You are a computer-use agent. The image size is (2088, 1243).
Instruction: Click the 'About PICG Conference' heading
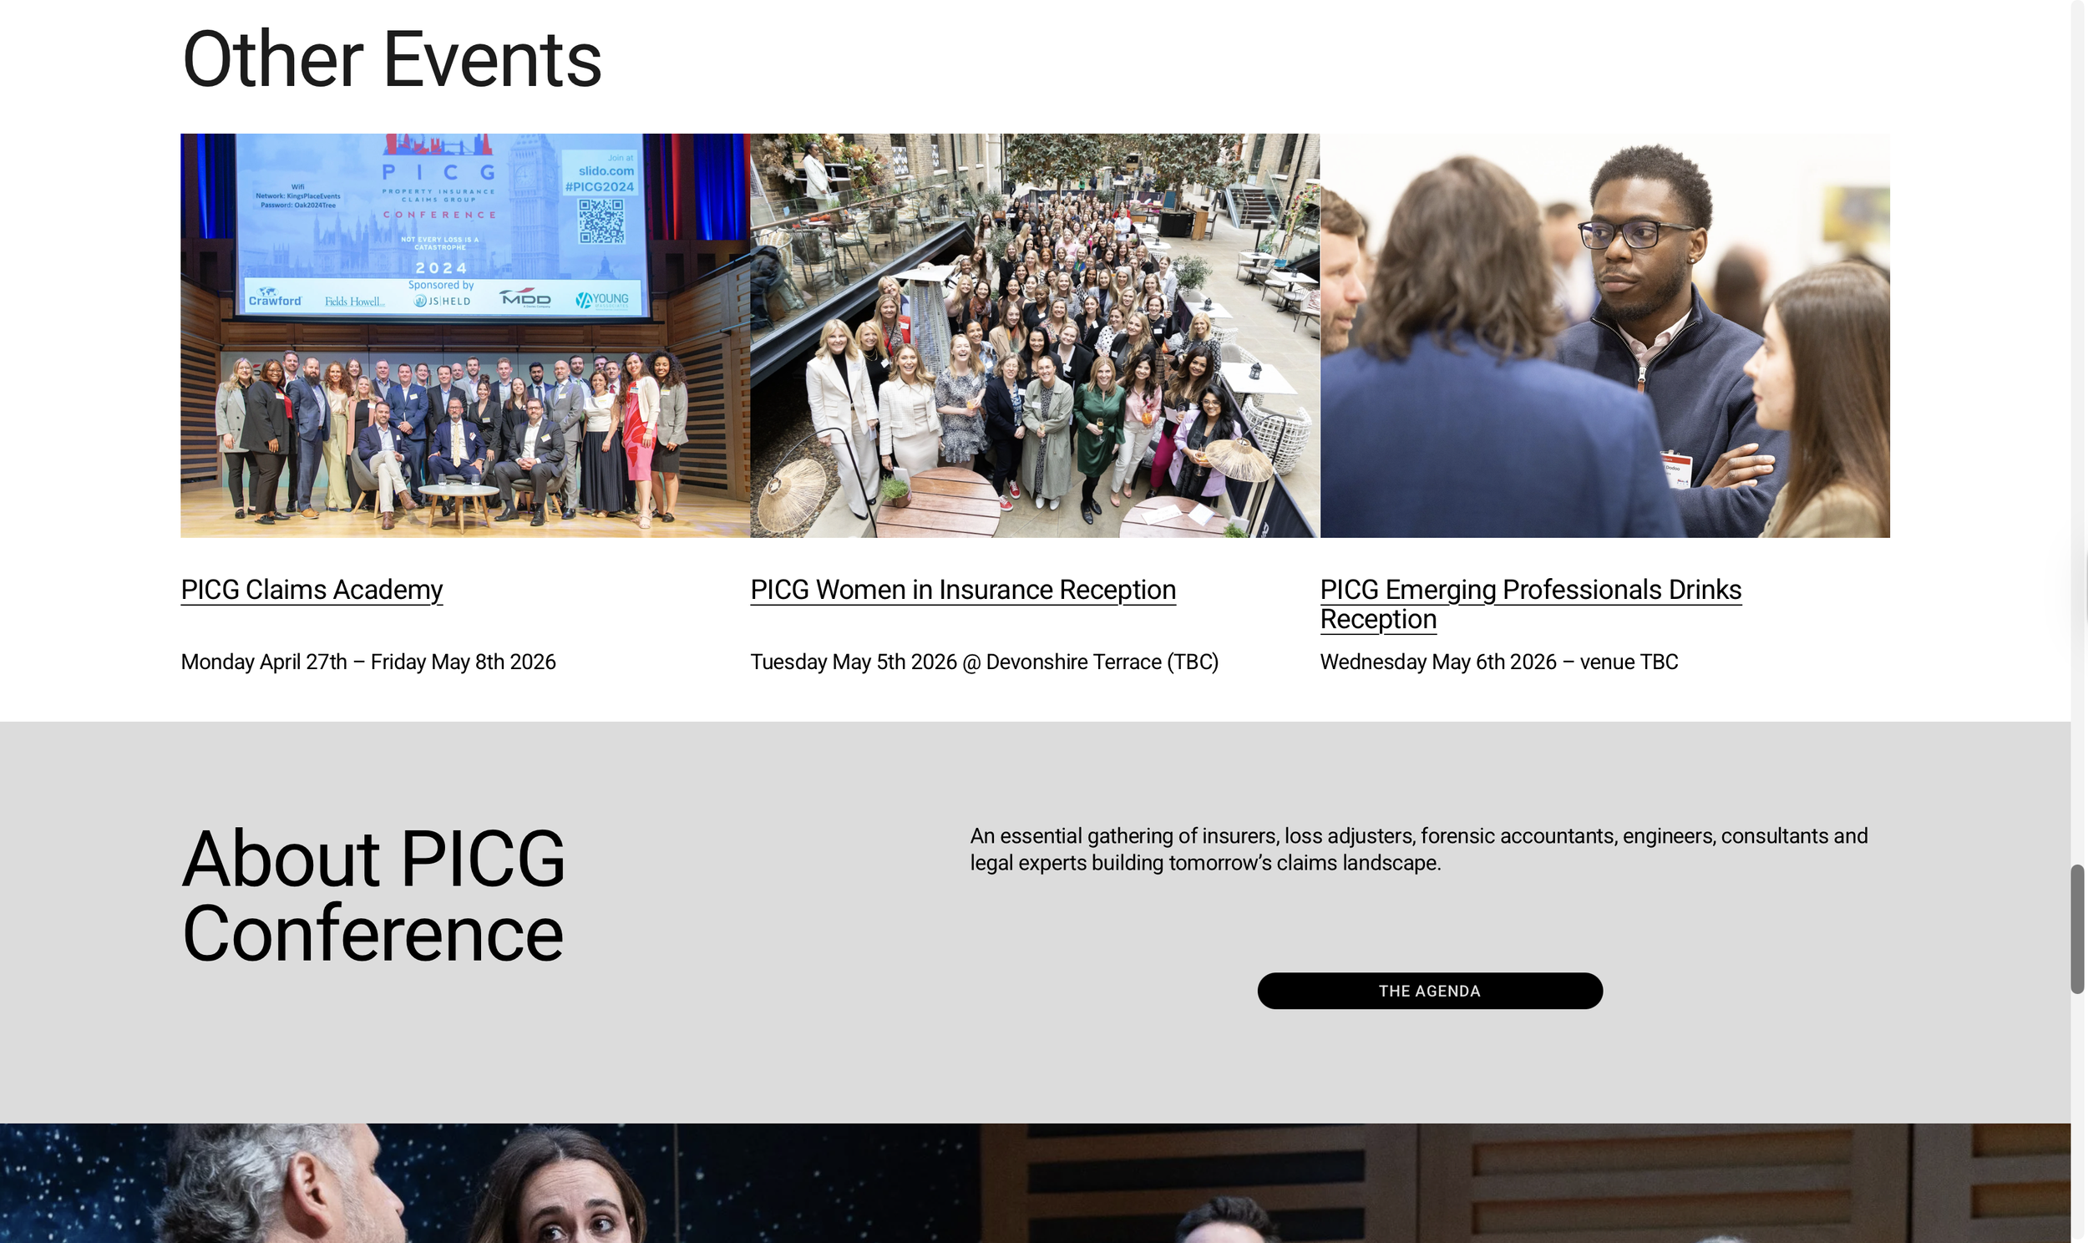coord(373,895)
